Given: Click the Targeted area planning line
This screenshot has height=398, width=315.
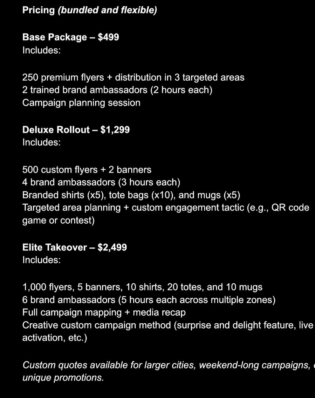Looking at the screenshot, I should (x=165, y=208).
